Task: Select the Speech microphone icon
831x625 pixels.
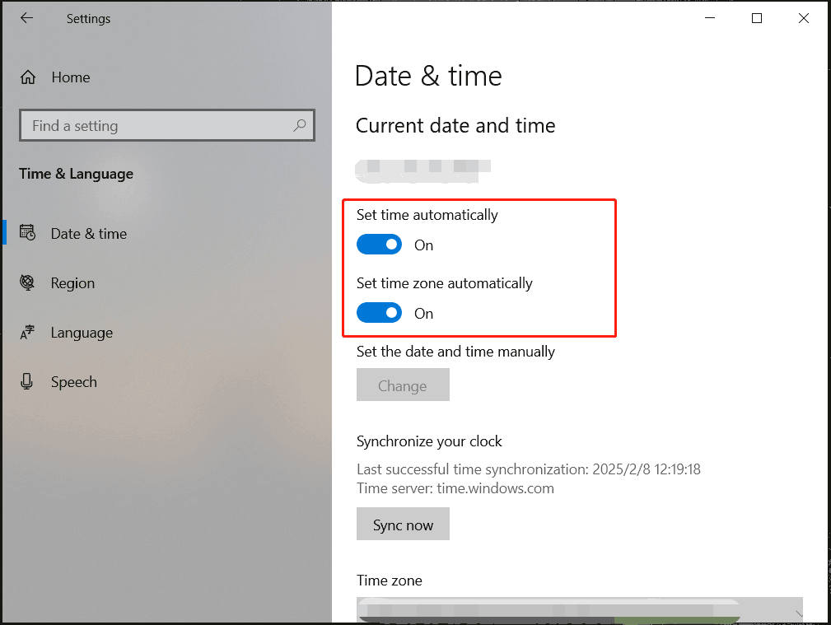Action: coord(27,381)
